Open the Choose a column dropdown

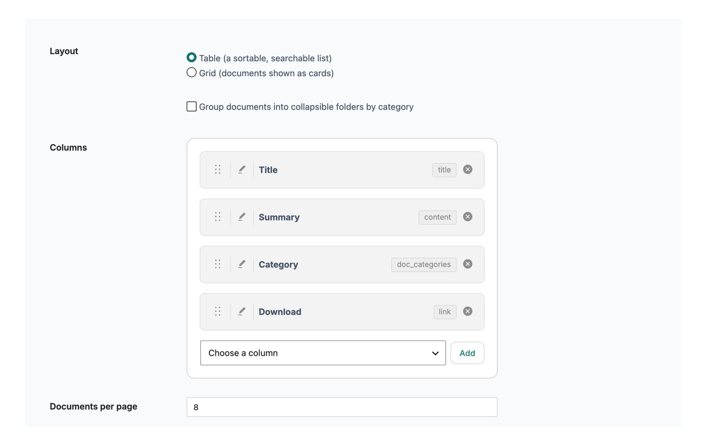coord(323,353)
